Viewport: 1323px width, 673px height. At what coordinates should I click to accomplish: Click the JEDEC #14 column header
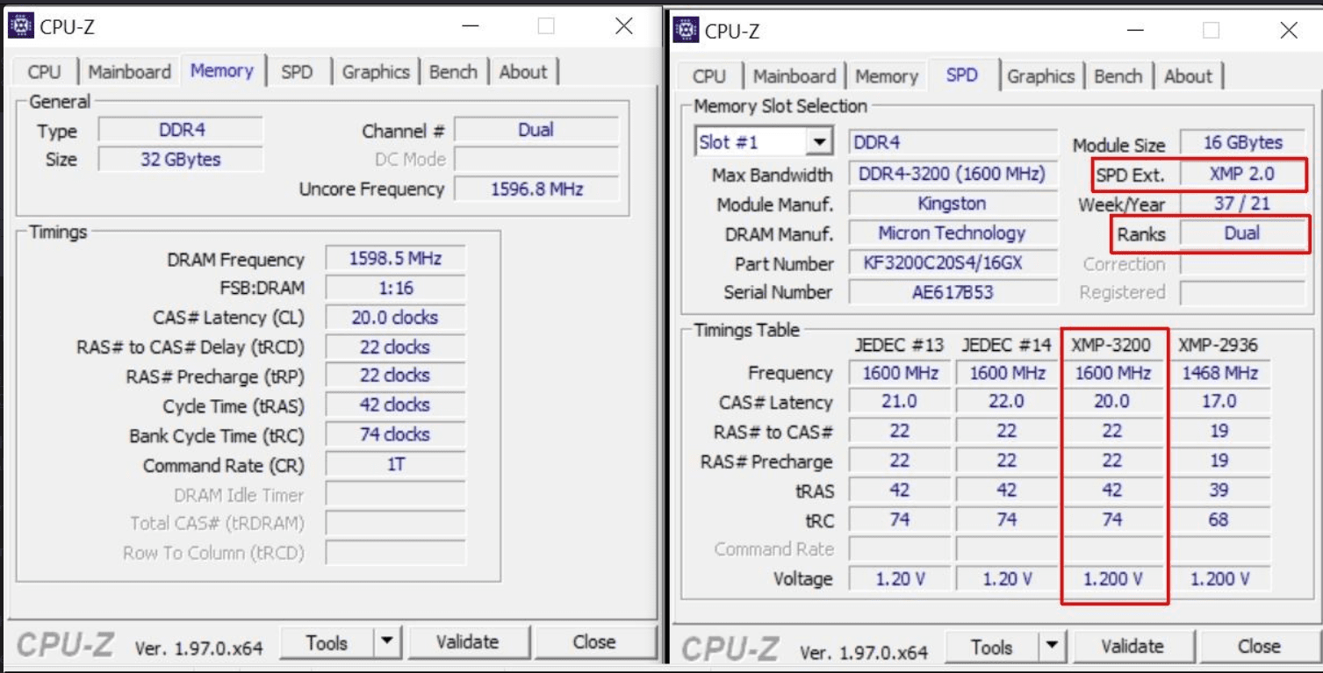[1006, 345]
